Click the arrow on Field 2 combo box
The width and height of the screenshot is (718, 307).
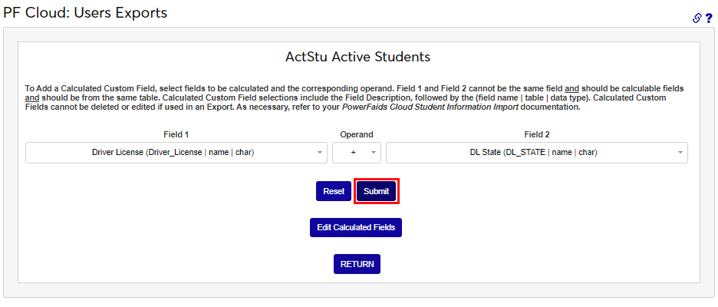tap(680, 153)
